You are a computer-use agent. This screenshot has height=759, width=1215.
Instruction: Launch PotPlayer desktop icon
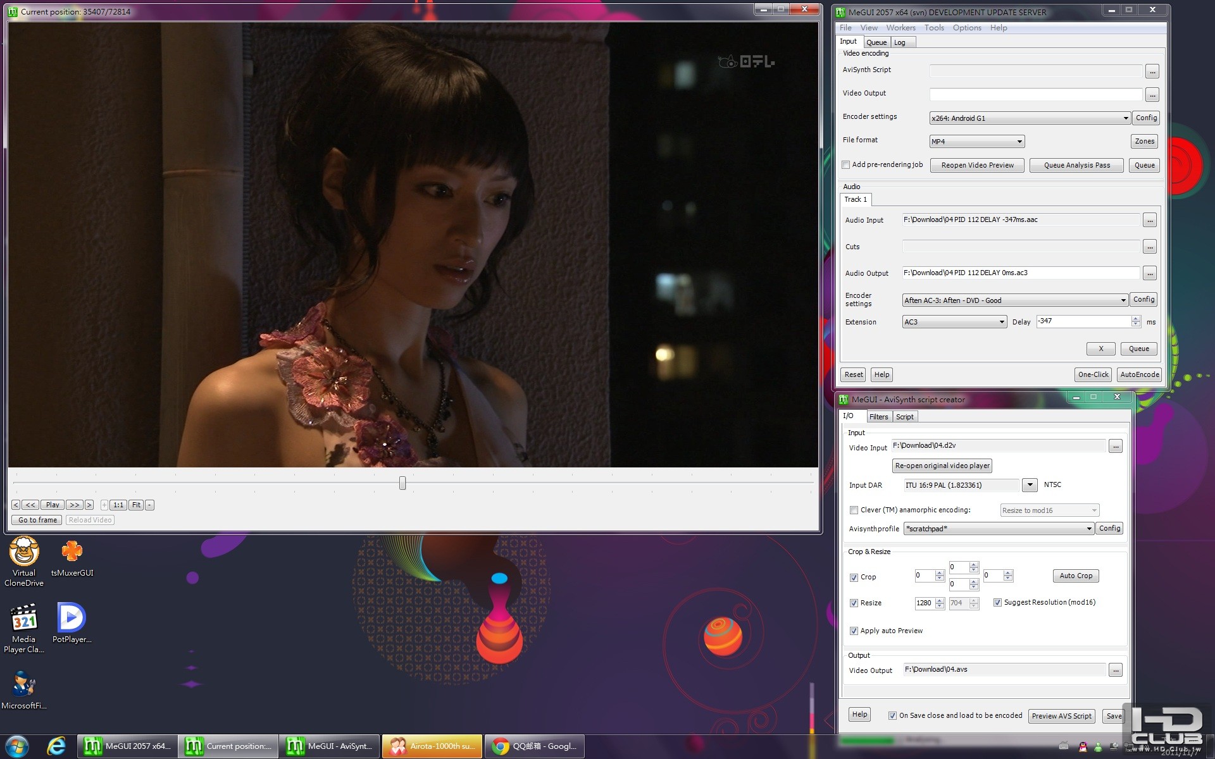72,619
